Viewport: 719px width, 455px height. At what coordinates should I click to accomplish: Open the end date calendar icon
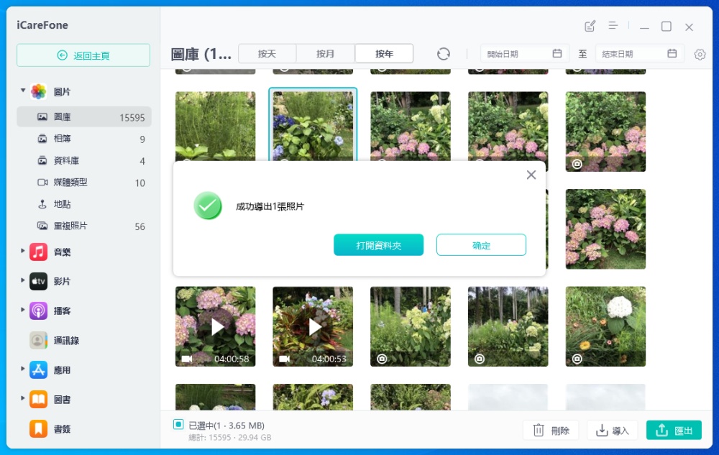pyautogui.click(x=672, y=53)
